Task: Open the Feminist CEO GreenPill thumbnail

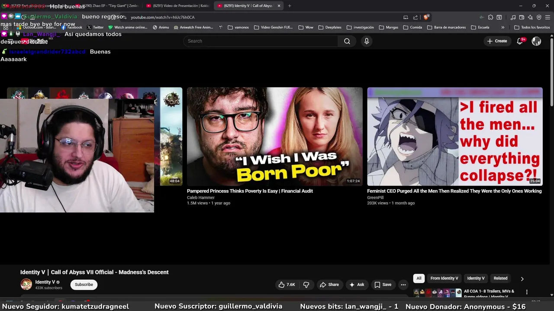Action: point(455,136)
